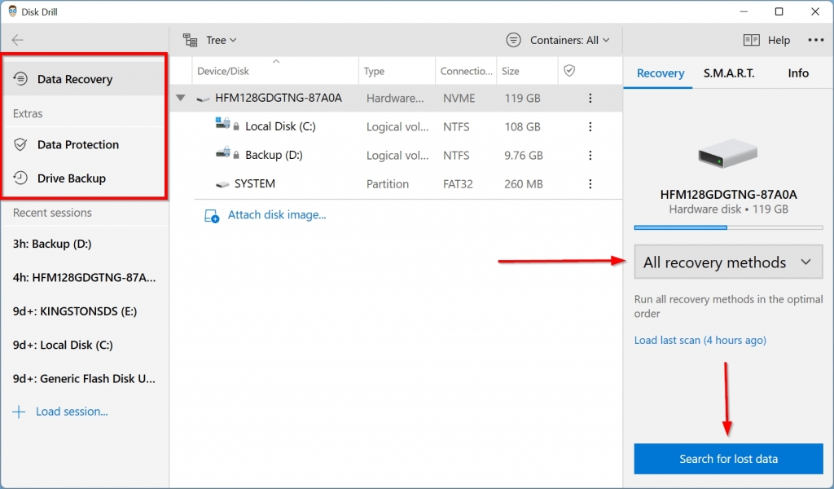Screen dimensions: 834x489
Task: Click Search for lost data
Action: point(727,458)
